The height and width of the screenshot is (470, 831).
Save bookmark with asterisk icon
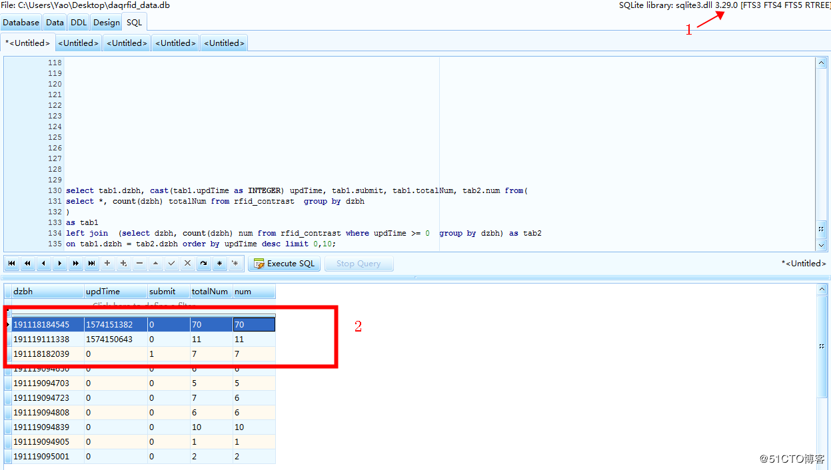pyautogui.click(x=220, y=264)
